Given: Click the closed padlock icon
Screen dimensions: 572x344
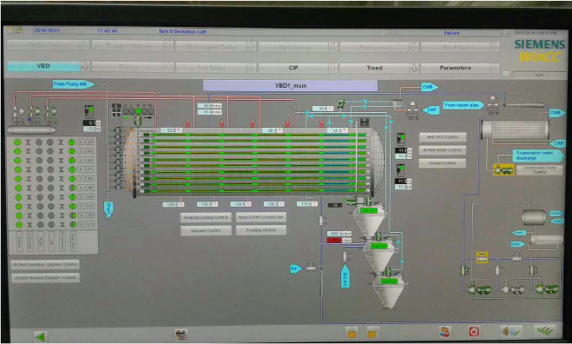Looking at the screenshot, I should click(x=352, y=333).
